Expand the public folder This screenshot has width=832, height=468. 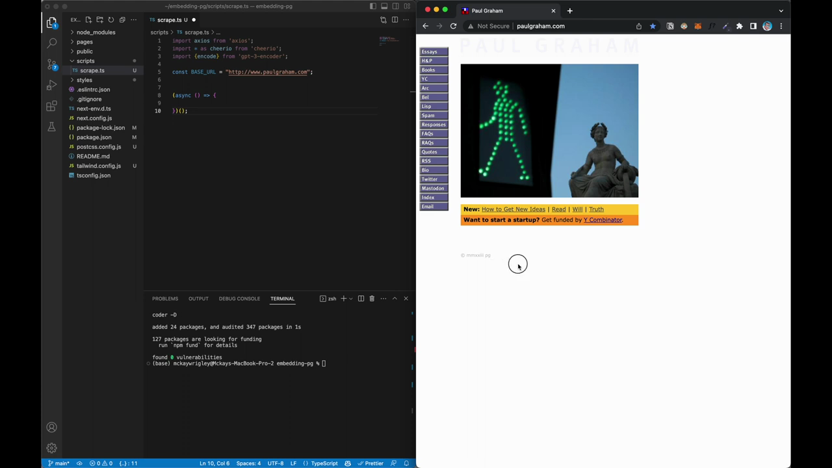(84, 51)
